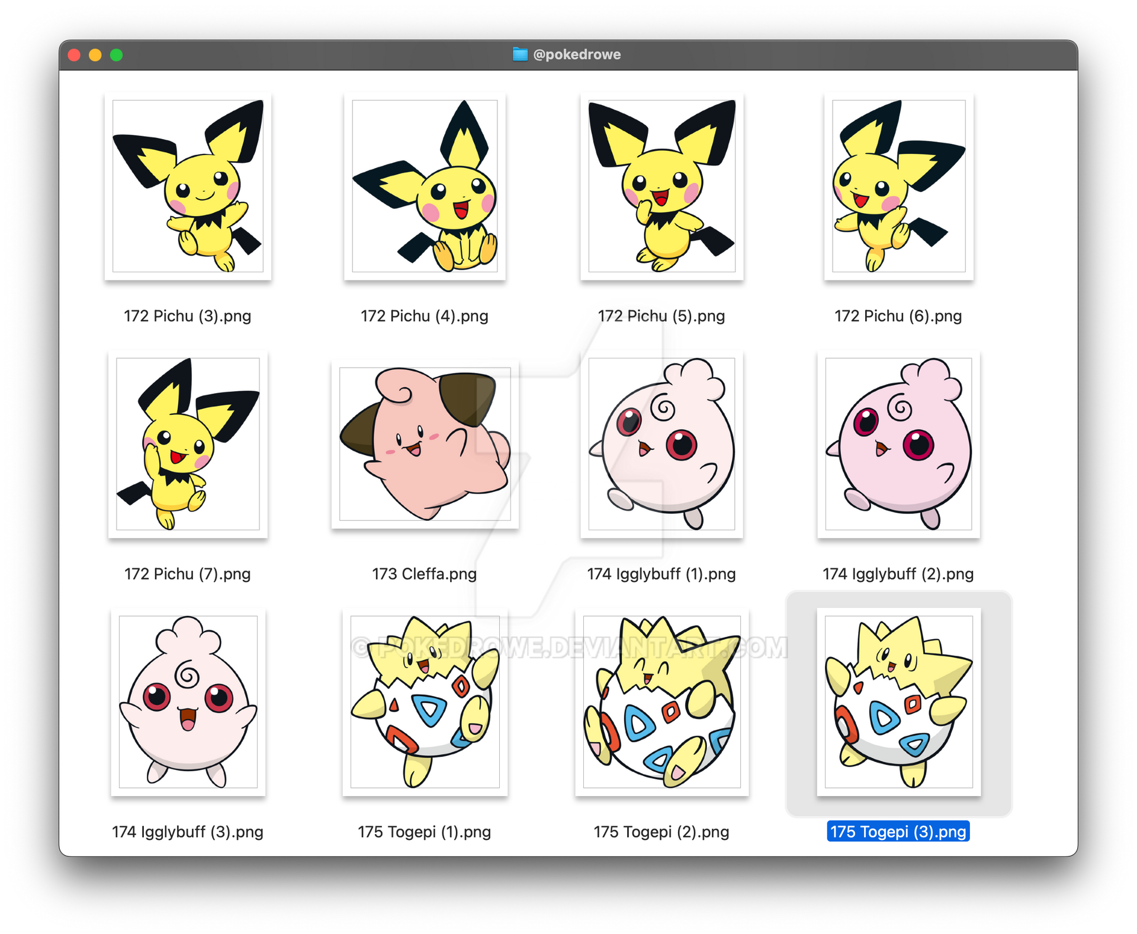Select the 172 Pichu (7).png thumbnail
The width and height of the screenshot is (1137, 934).
click(188, 444)
